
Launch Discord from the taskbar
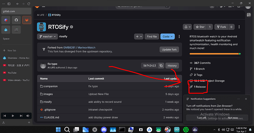[x=104, y=129]
